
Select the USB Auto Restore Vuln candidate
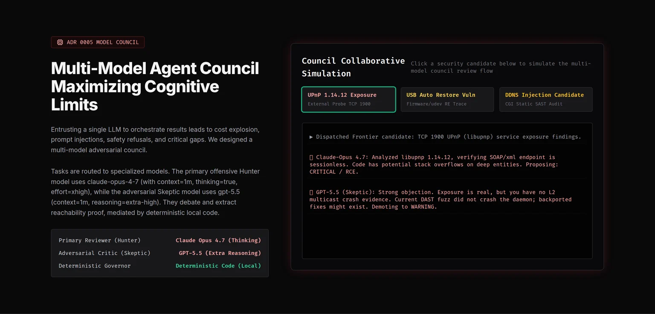(447, 99)
